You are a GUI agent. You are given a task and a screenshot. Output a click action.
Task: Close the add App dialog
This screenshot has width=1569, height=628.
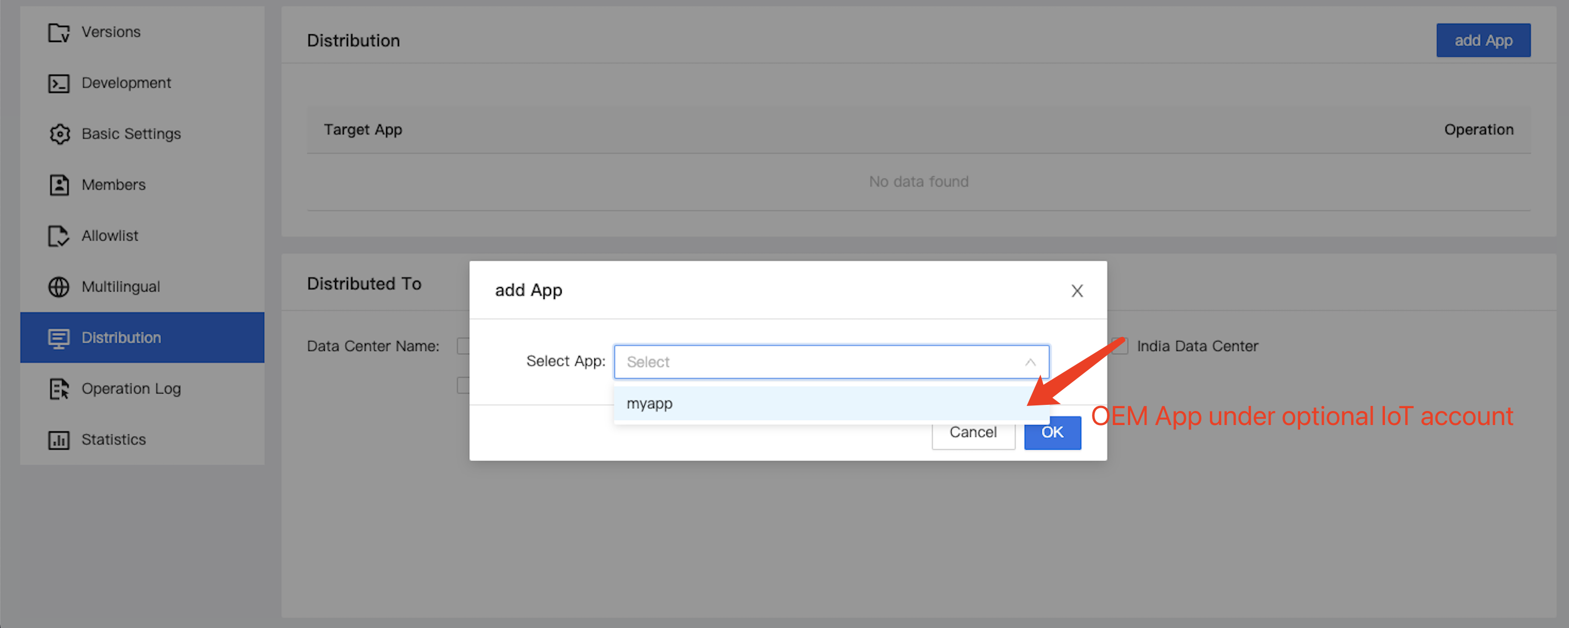[x=1077, y=291]
